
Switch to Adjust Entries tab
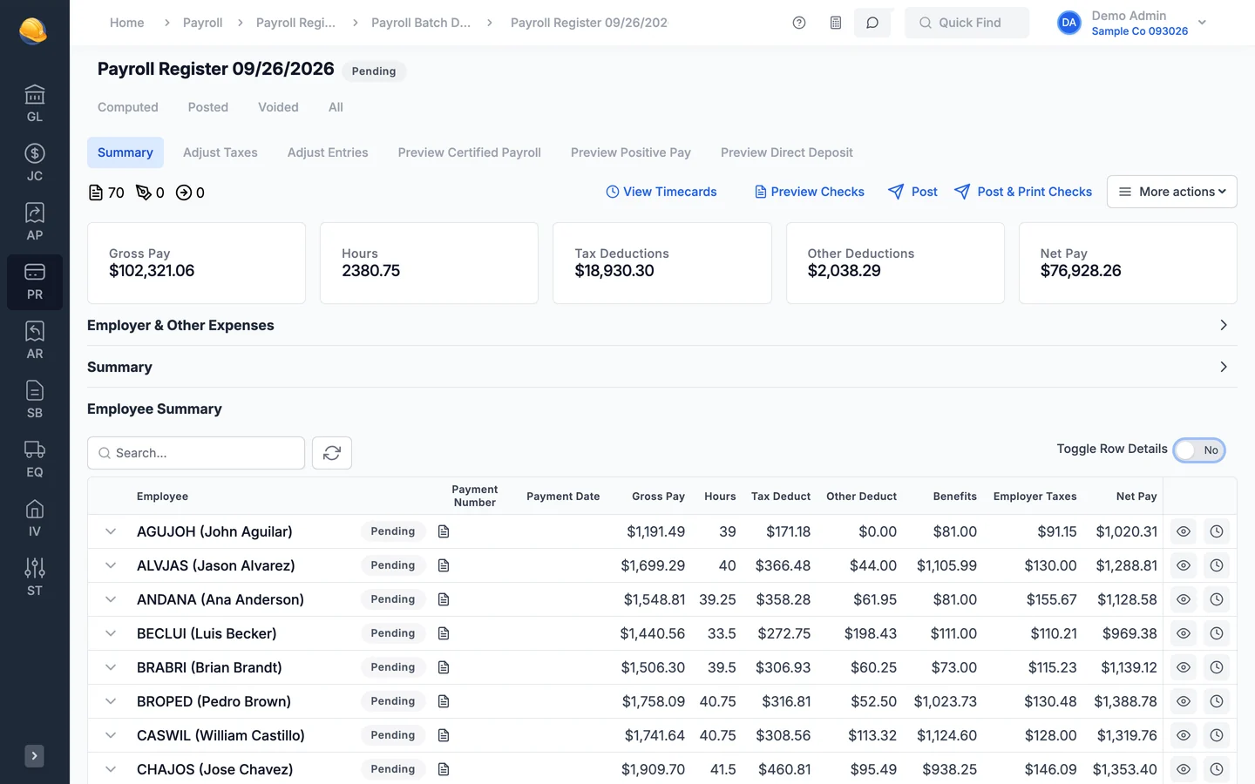328,152
